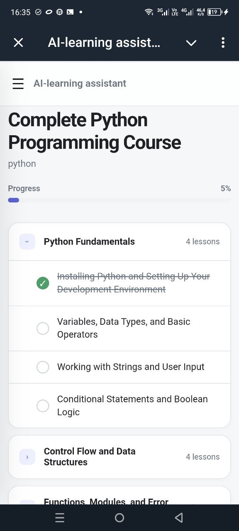Tap the down chevron in header bar
This screenshot has height=531, width=239.
tap(191, 43)
